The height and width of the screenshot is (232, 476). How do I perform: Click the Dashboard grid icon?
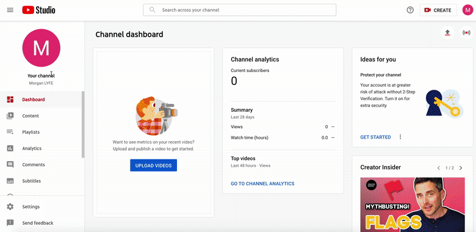pos(10,100)
